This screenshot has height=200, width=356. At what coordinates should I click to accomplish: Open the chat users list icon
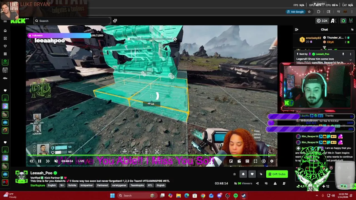point(352,29)
